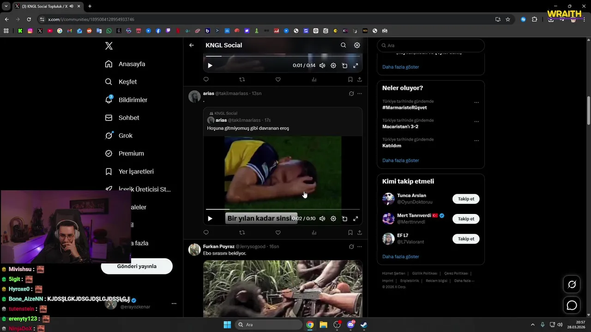Reply to the arias post
591x332 pixels.
(206, 232)
